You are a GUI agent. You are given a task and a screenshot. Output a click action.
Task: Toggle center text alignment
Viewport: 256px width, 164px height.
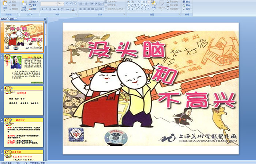(x=84, y=9)
